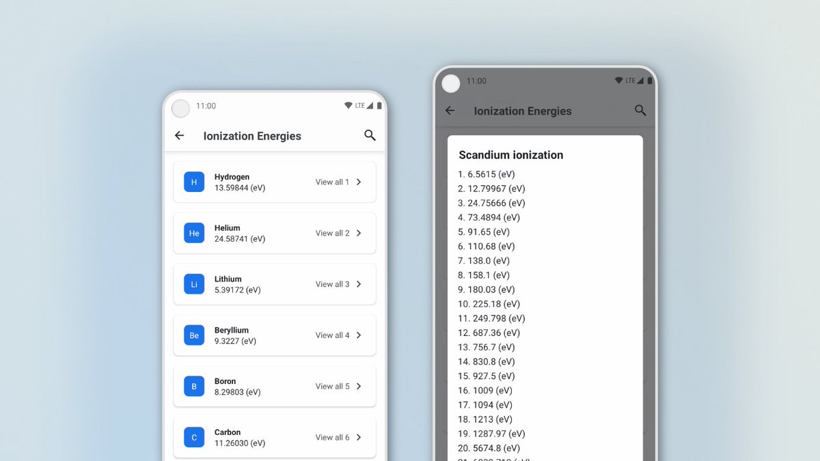
Task: Select entry 19. 1287.97 (eV)
Action: click(x=492, y=433)
